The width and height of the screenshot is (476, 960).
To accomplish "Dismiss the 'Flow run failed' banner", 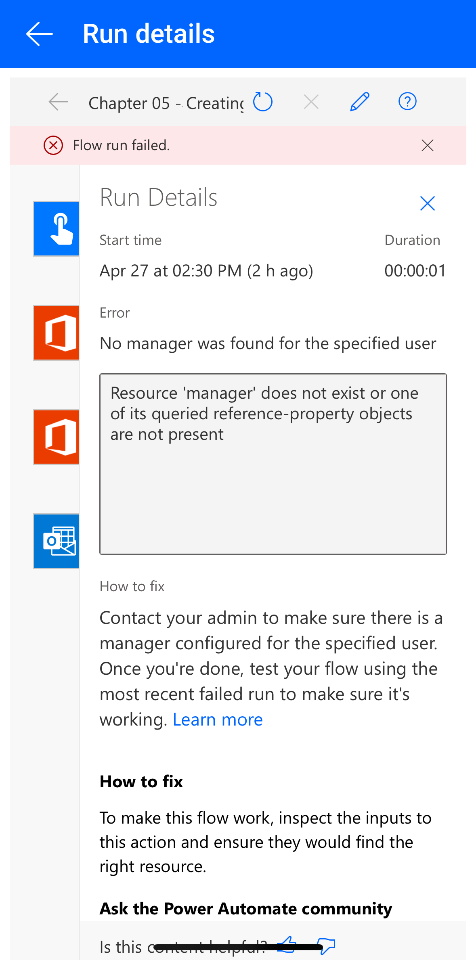I will pos(427,145).
